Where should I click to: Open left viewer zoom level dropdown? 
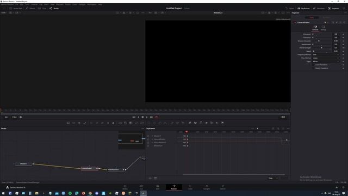pos(4,13)
